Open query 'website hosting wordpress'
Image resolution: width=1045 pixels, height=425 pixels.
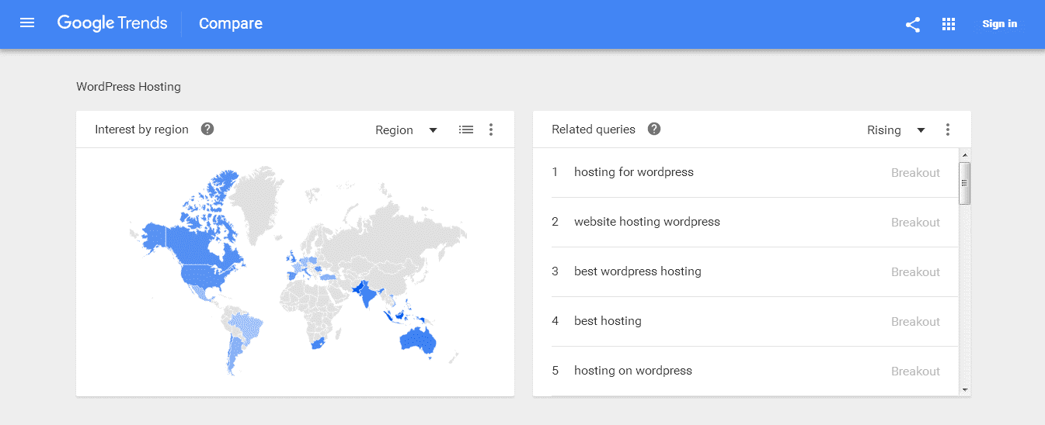647,222
